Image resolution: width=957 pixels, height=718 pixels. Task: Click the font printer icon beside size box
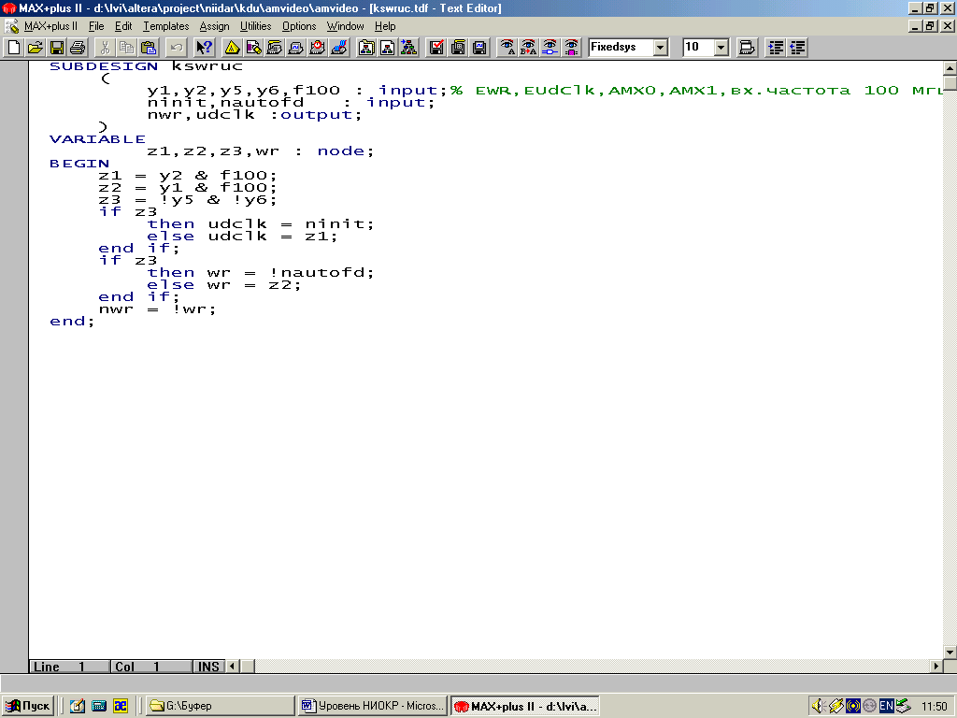point(747,47)
